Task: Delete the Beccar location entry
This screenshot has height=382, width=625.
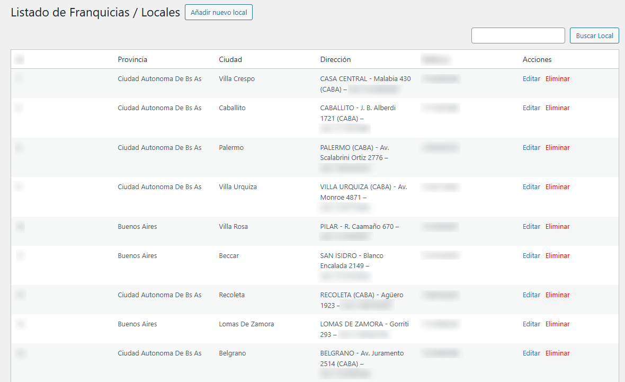Action: [557, 256]
